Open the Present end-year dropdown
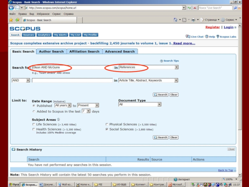This screenshot has height=187, width=249. point(97,105)
